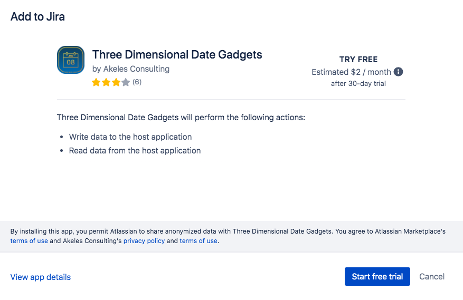Click the first yellow rating star
This screenshot has height=300, width=463.
[96, 82]
